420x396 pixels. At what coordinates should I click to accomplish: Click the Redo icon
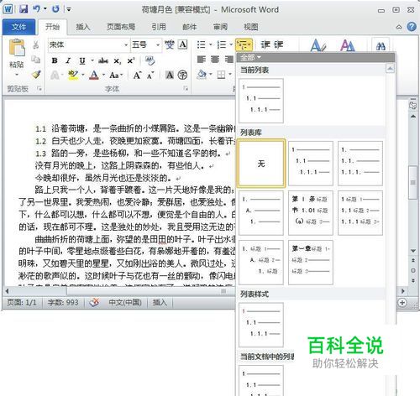click(x=55, y=9)
